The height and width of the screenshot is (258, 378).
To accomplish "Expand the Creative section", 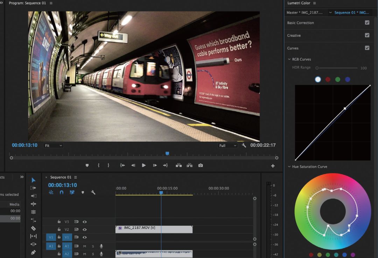I will (294, 35).
